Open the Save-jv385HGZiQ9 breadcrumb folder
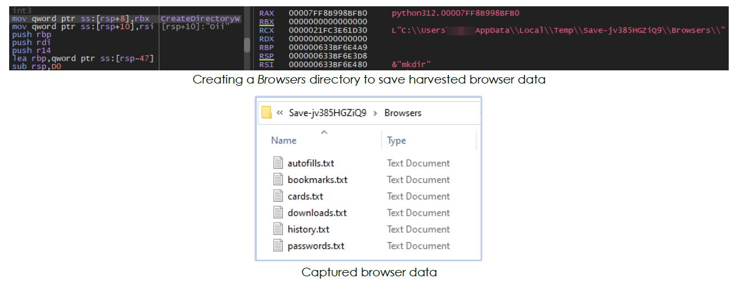The width and height of the screenshot is (731, 282). (328, 113)
